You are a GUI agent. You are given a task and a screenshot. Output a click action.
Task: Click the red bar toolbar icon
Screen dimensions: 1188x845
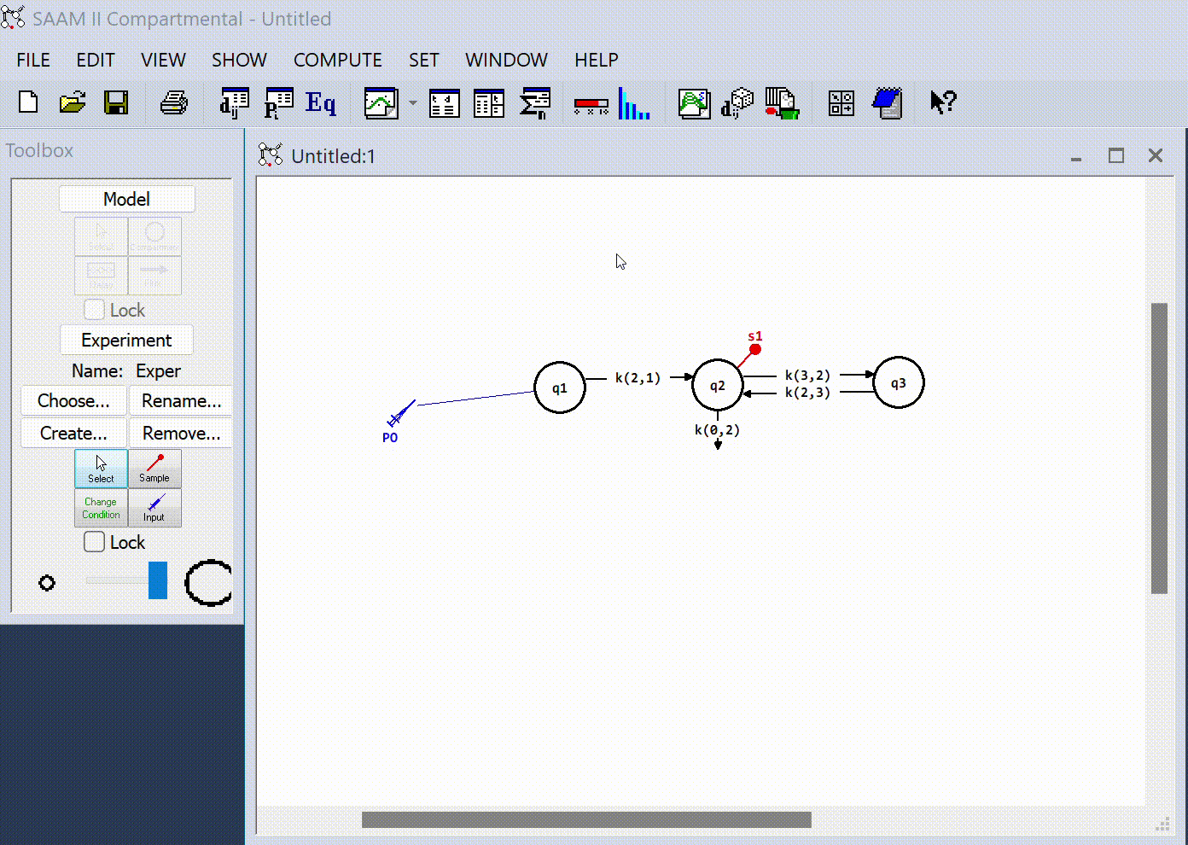[591, 106]
